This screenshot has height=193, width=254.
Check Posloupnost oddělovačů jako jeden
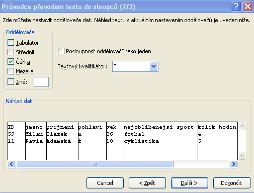(x=61, y=51)
